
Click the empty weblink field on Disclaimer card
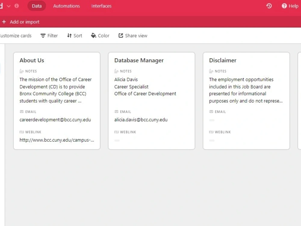tap(212, 140)
